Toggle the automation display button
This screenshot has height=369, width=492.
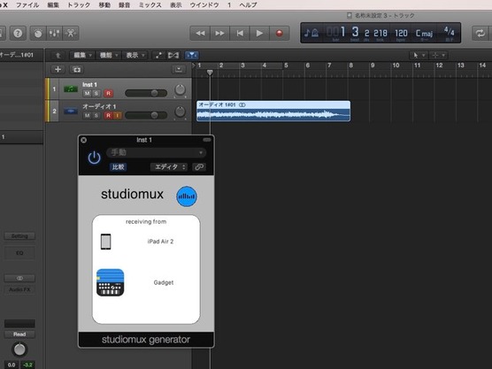[x=158, y=55]
